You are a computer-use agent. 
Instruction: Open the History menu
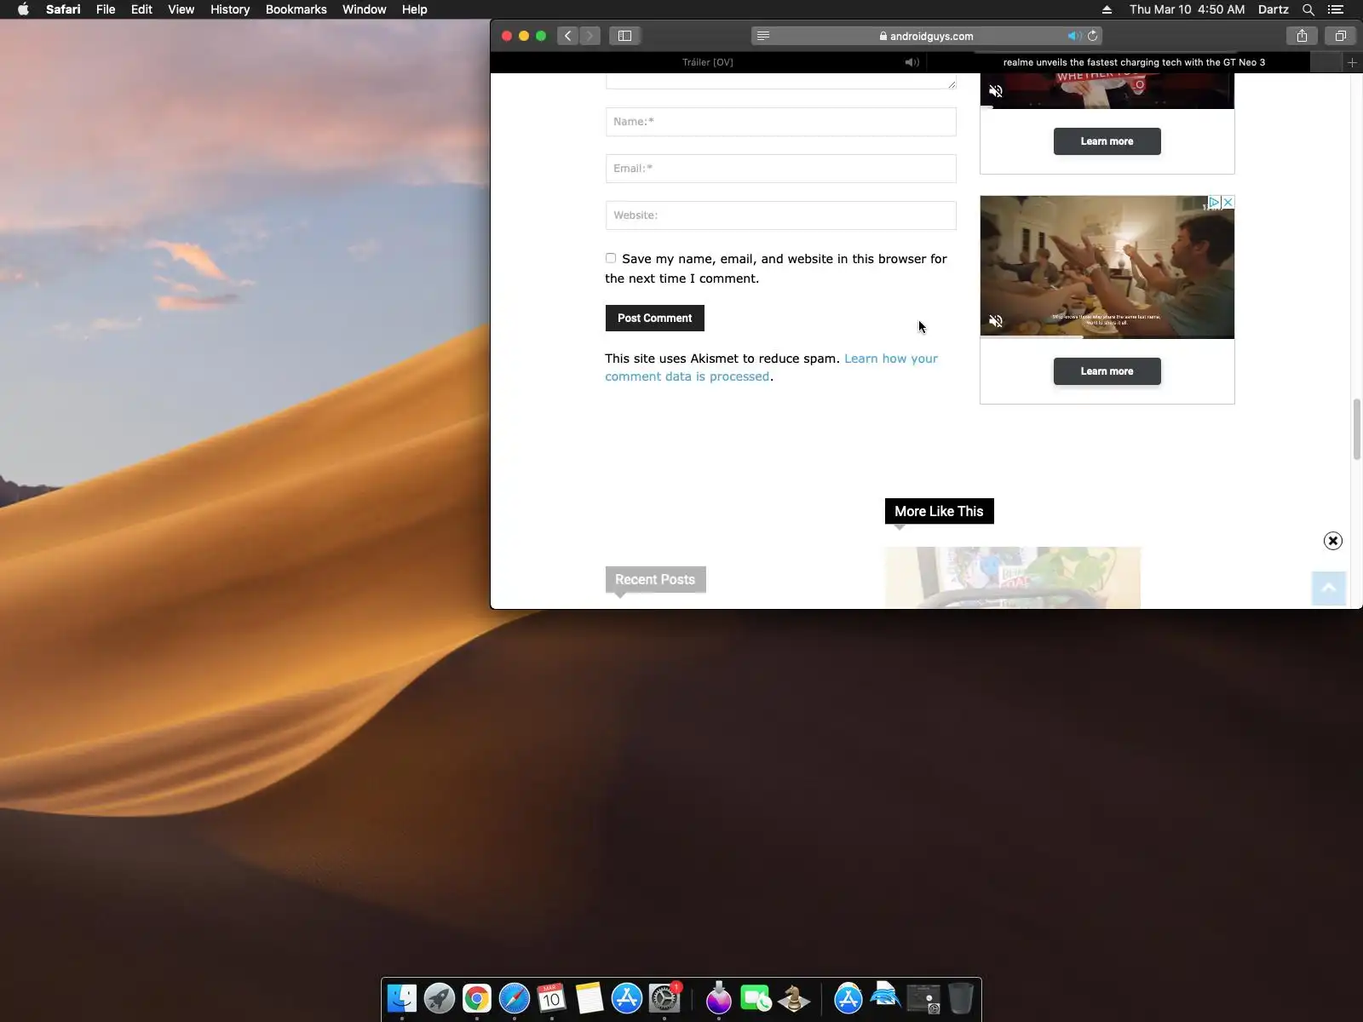pyautogui.click(x=230, y=9)
